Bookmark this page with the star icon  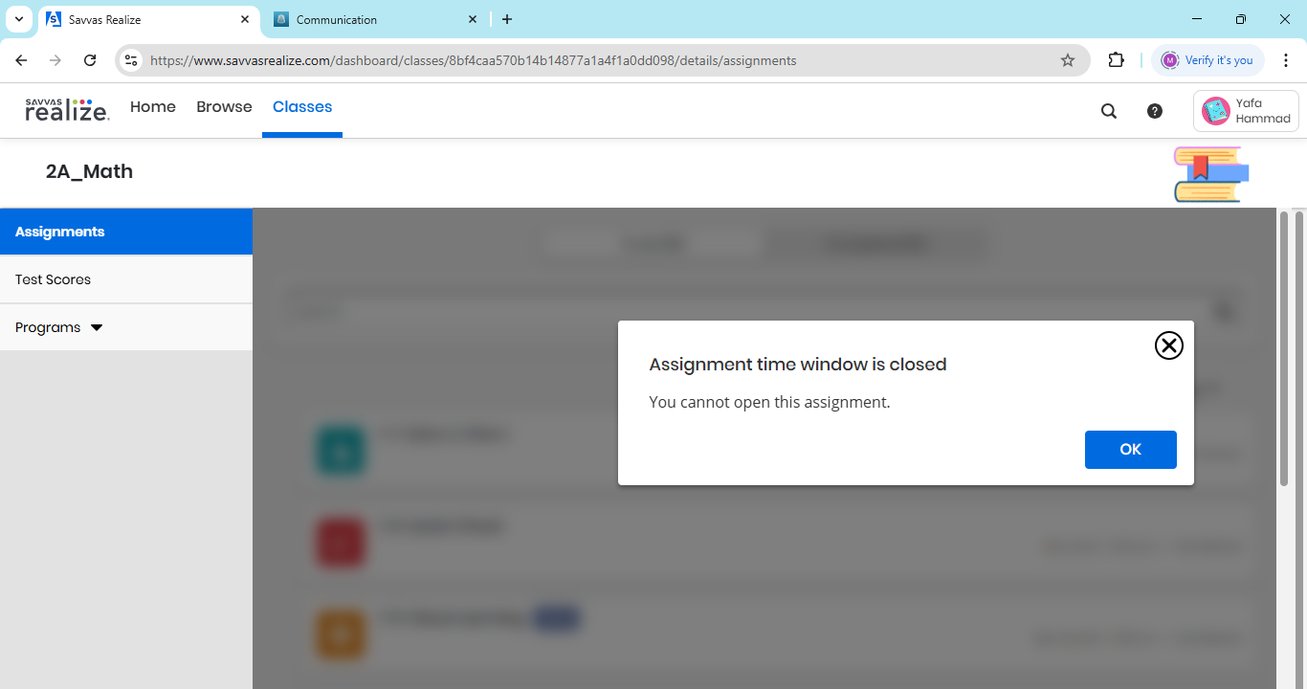[1068, 60]
